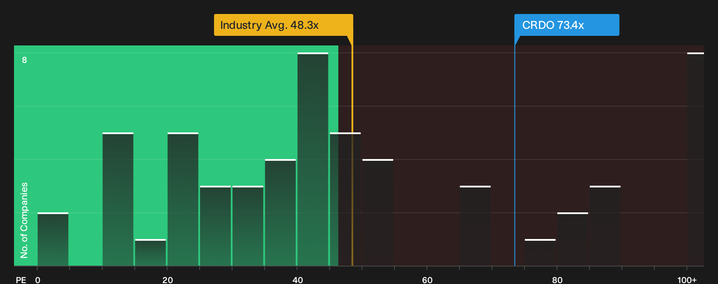Click the y-axis value 8
Screen dimensions: 718x284
(25, 60)
